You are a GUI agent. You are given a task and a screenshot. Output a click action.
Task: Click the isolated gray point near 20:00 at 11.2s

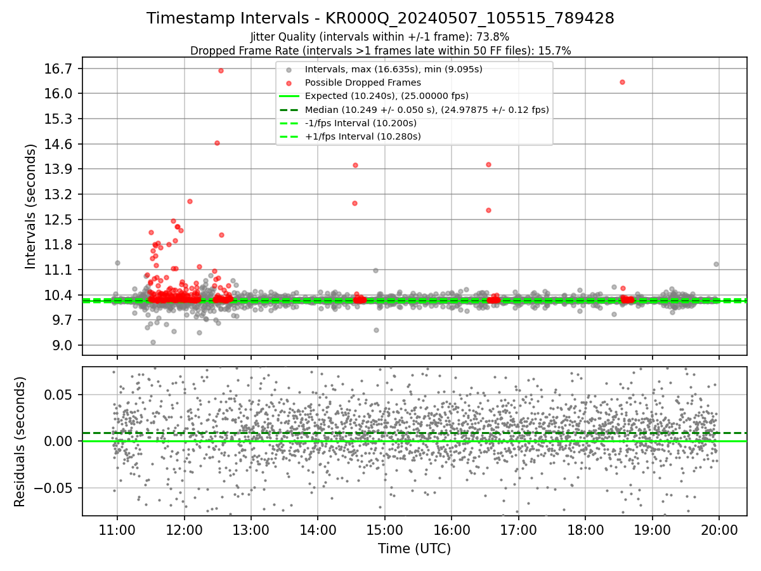[716, 264]
